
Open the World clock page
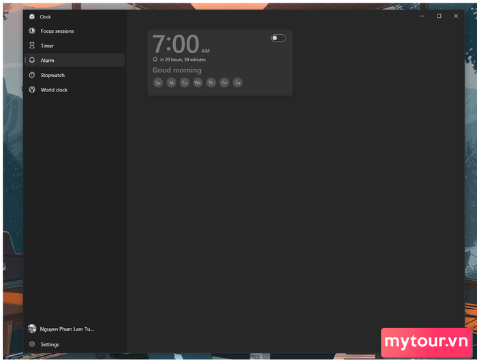[x=74, y=90]
